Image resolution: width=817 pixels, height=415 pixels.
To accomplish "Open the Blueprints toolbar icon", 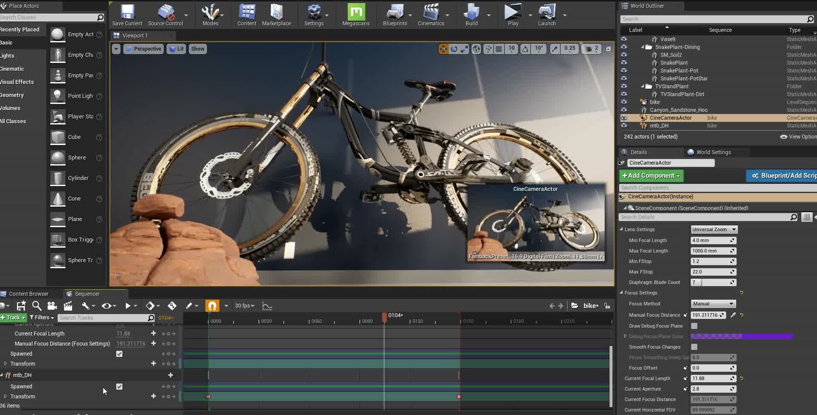I will [395, 13].
